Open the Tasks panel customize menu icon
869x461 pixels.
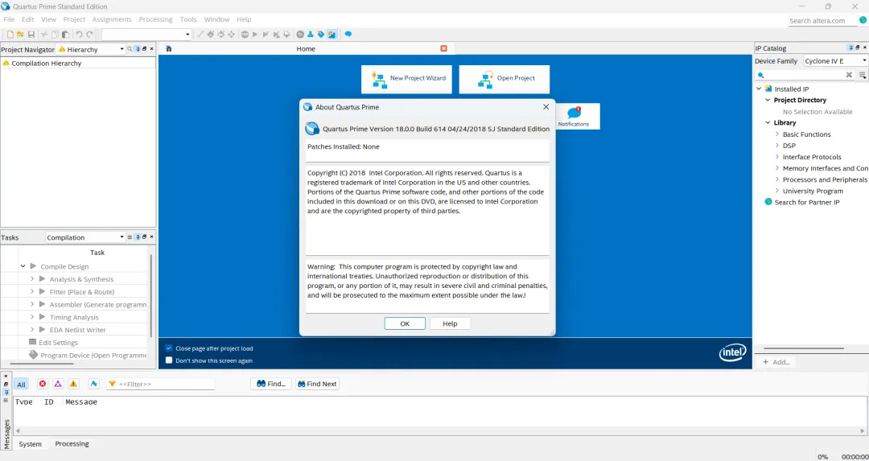click(x=130, y=237)
